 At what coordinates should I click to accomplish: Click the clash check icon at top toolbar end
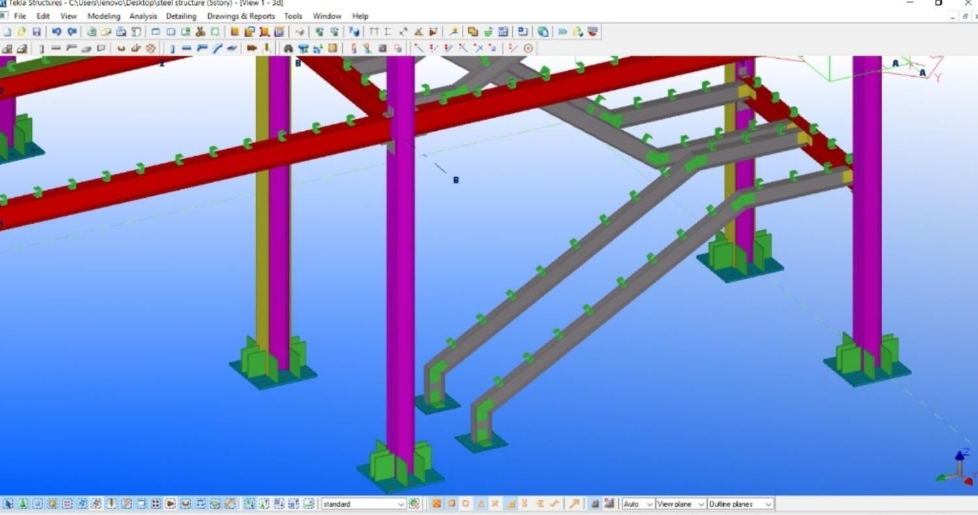592,31
